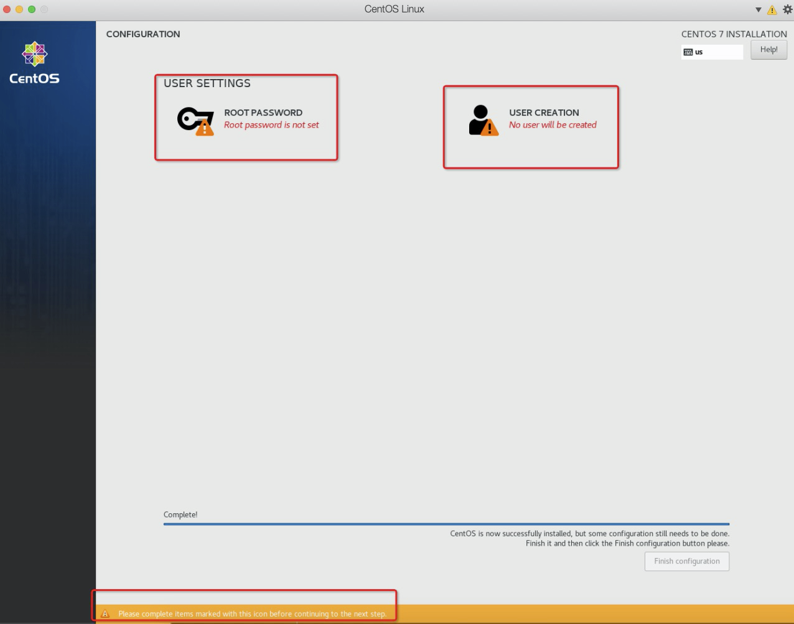Click the warning icon in the bottom yellow bar
The height and width of the screenshot is (624, 794).
click(x=105, y=614)
